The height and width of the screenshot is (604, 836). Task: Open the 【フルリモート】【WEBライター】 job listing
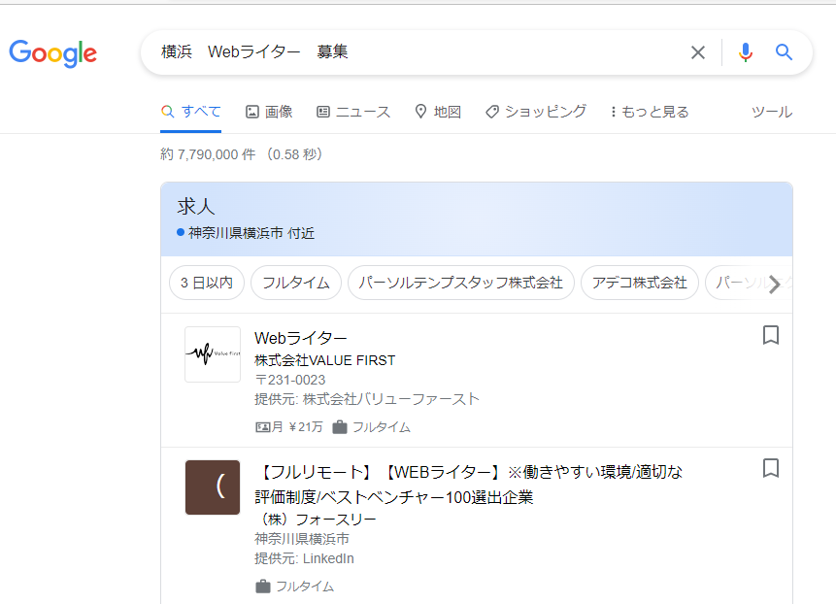(469, 485)
